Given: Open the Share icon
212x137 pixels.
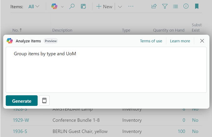Looking at the screenshot, I should [154, 6].
